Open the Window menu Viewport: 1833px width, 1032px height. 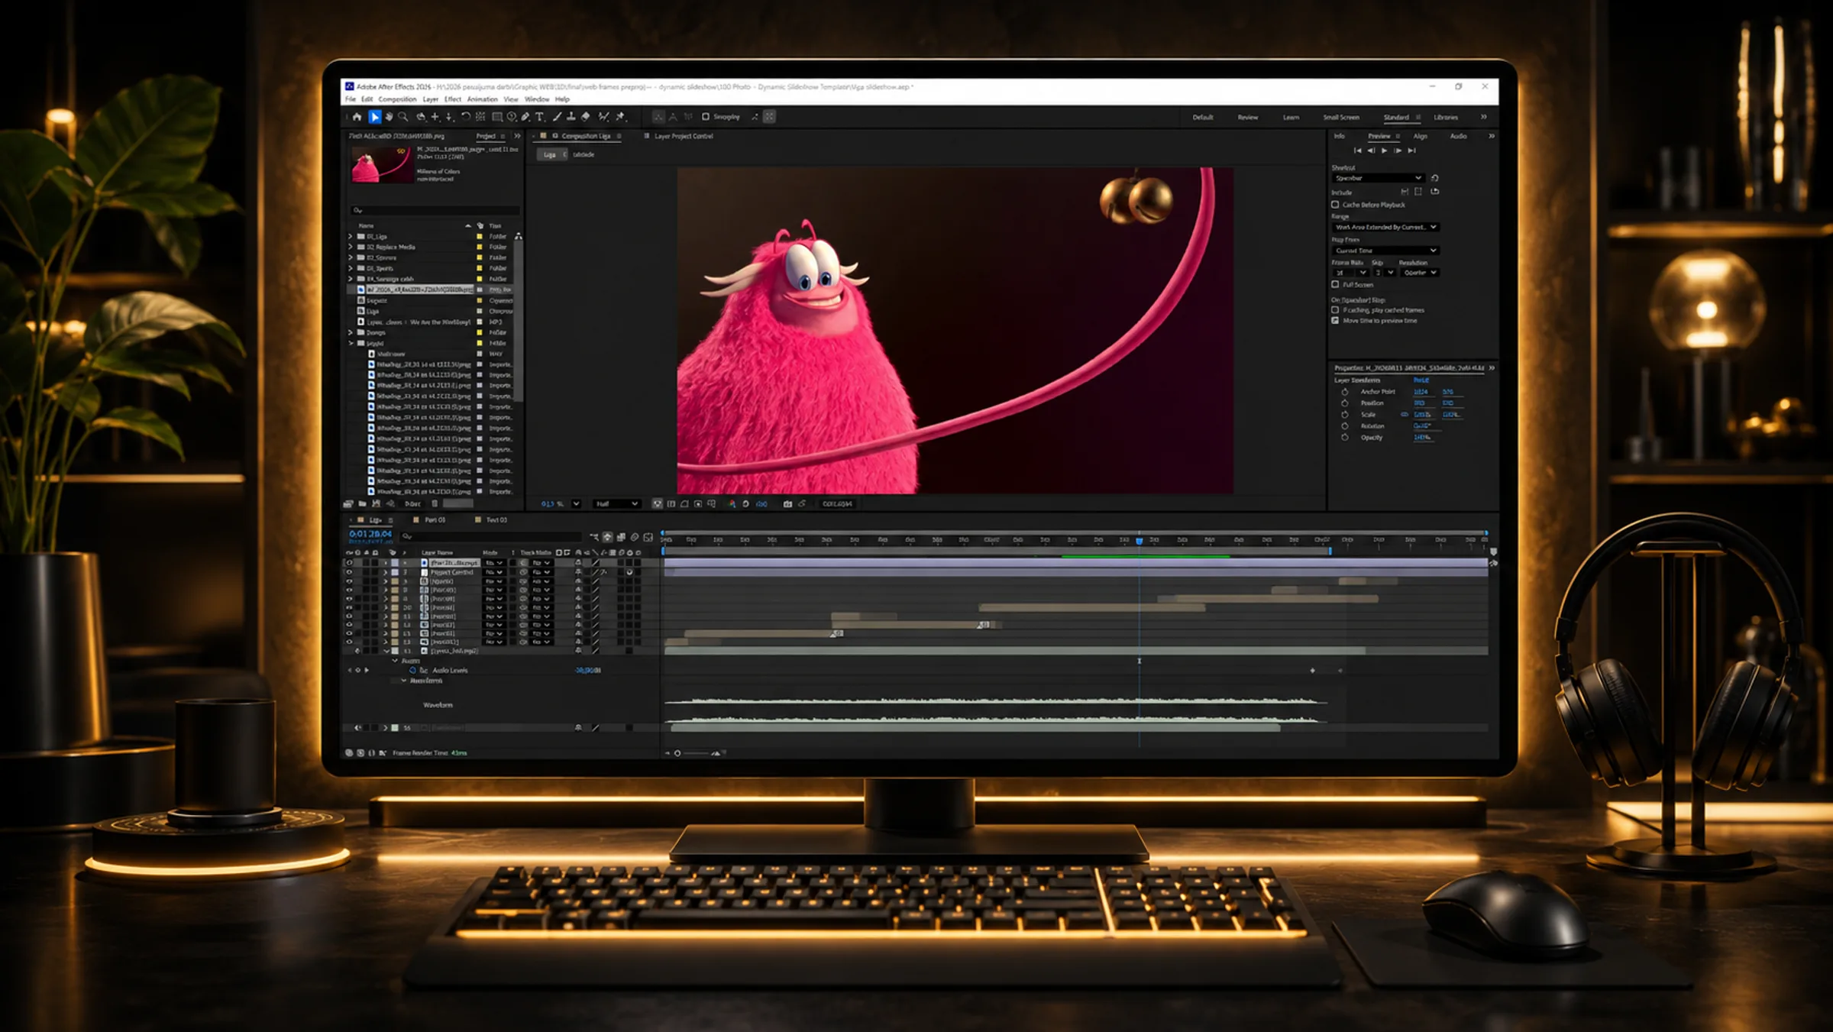coord(537,99)
